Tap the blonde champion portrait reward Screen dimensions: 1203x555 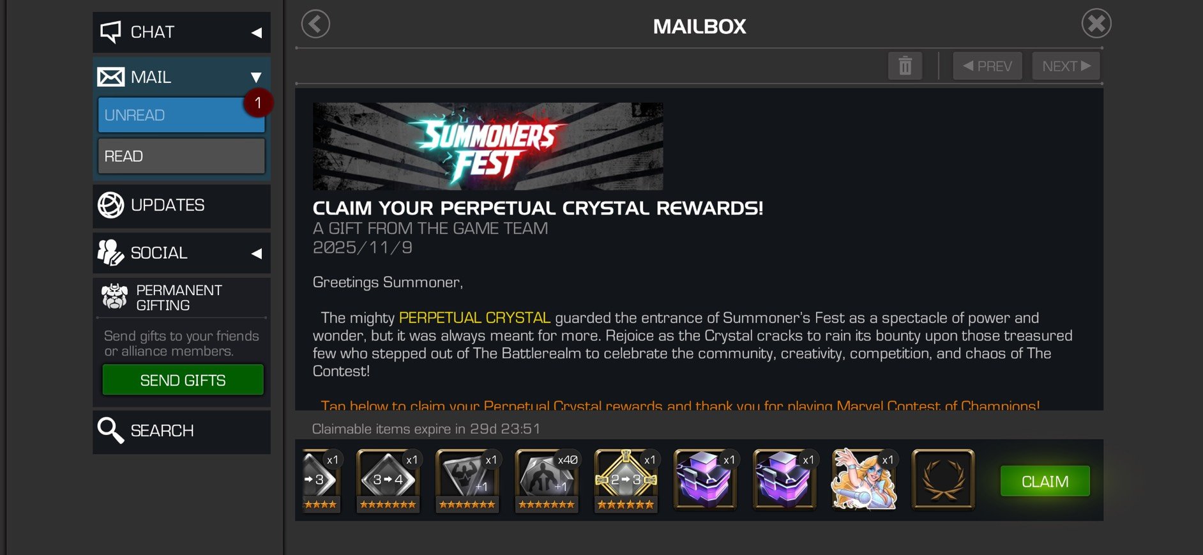[x=863, y=480]
